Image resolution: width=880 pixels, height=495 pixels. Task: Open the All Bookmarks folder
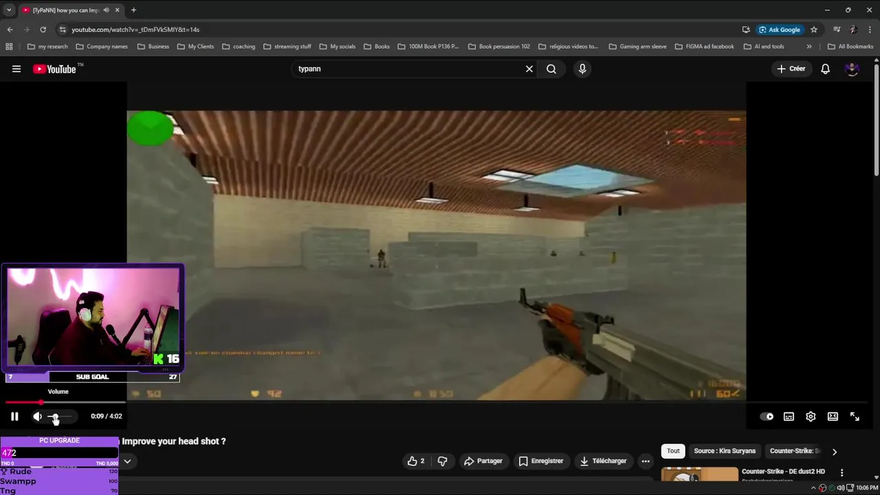pos(850,47)
